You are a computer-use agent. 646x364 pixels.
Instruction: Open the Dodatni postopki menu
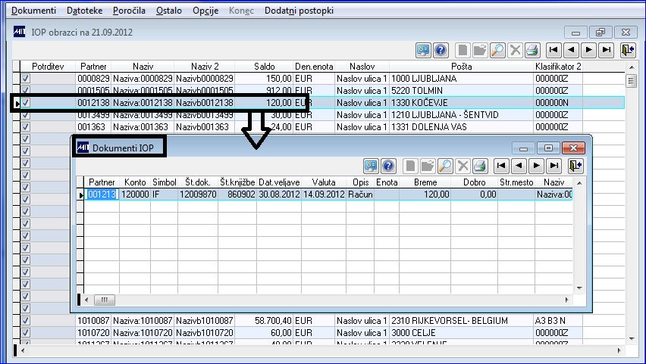click(299, 11)
